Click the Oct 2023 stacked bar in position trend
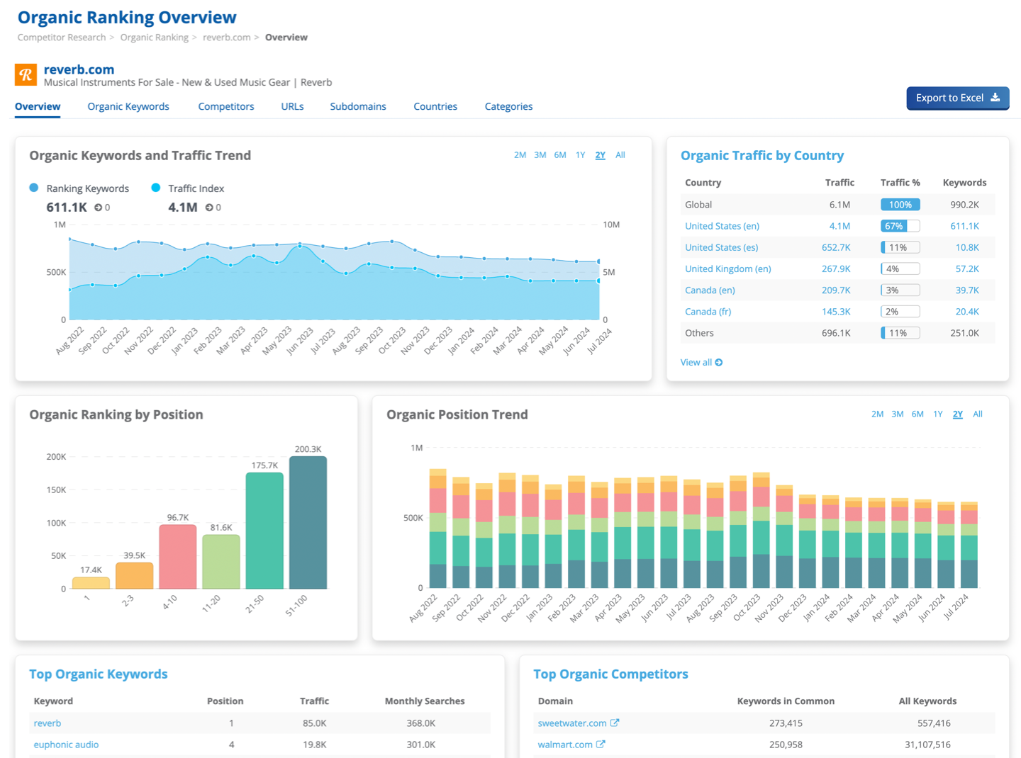The height and width of the screenshot is (758, 1021). point(761,531)
